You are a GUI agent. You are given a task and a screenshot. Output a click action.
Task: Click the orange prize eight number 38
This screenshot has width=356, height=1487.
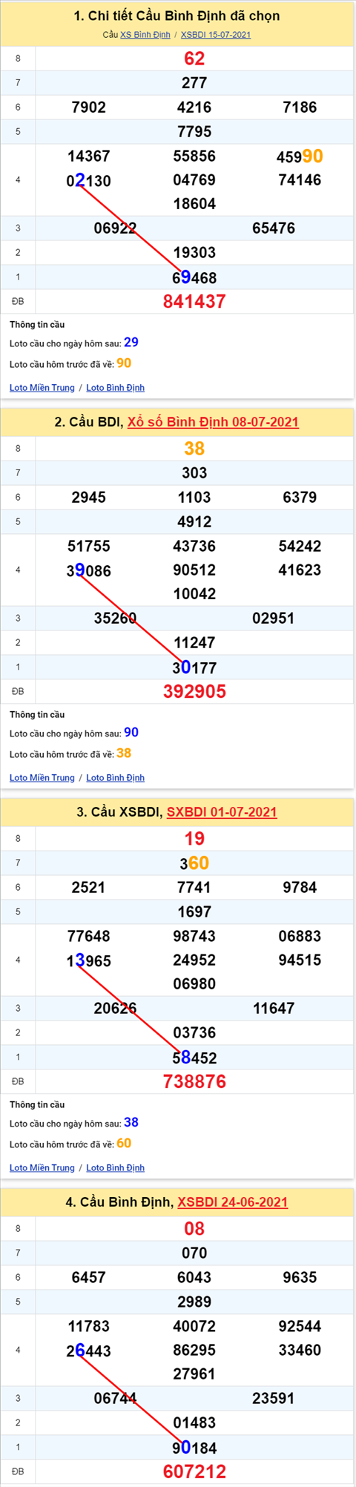pos(194,449)
